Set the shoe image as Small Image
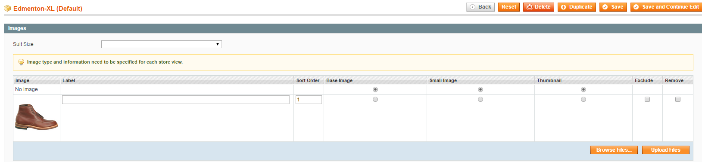Viewport: 702px width, 162px height. pos(480,99)
